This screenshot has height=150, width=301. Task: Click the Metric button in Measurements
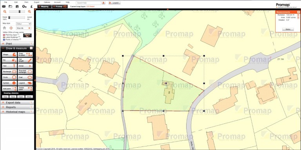tap(288, 29)
